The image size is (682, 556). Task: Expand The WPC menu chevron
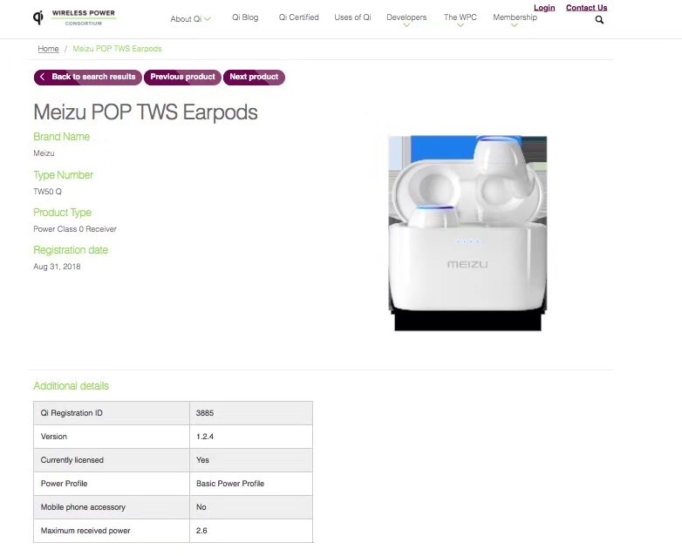tap(460, 25)
